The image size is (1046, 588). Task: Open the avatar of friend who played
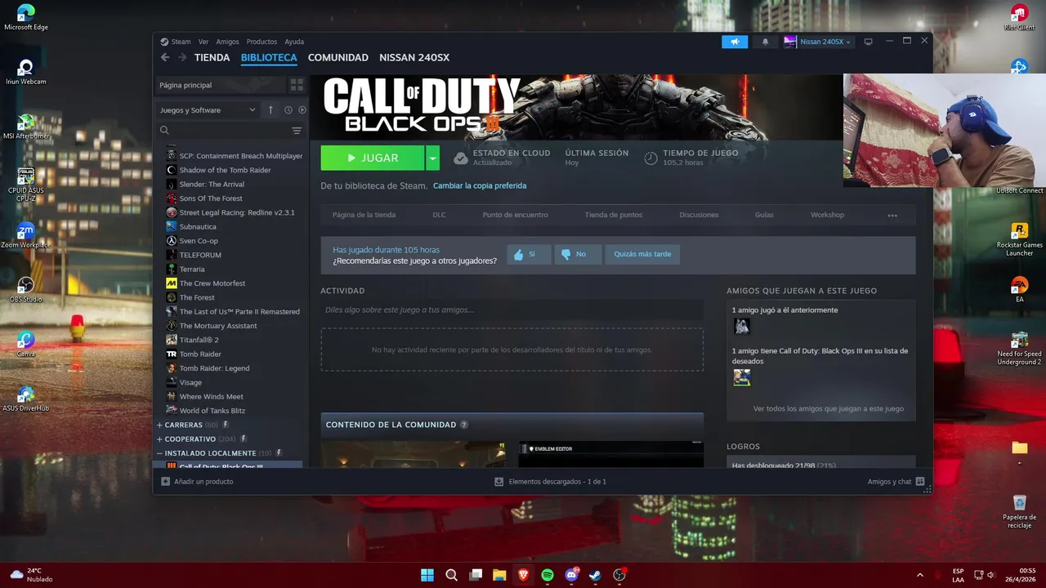pyautogui.click(x=742, y=327)
